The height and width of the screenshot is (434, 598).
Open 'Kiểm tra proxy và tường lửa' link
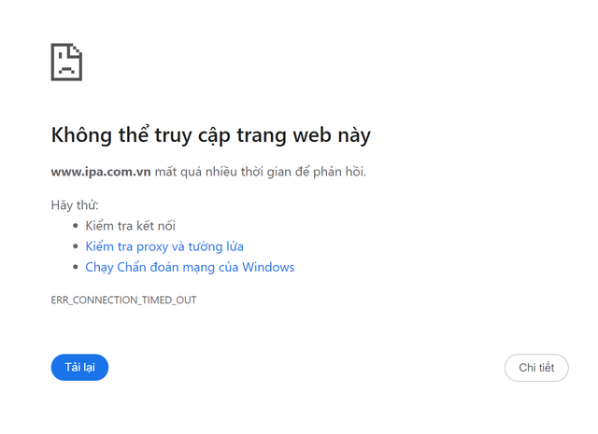164,246
